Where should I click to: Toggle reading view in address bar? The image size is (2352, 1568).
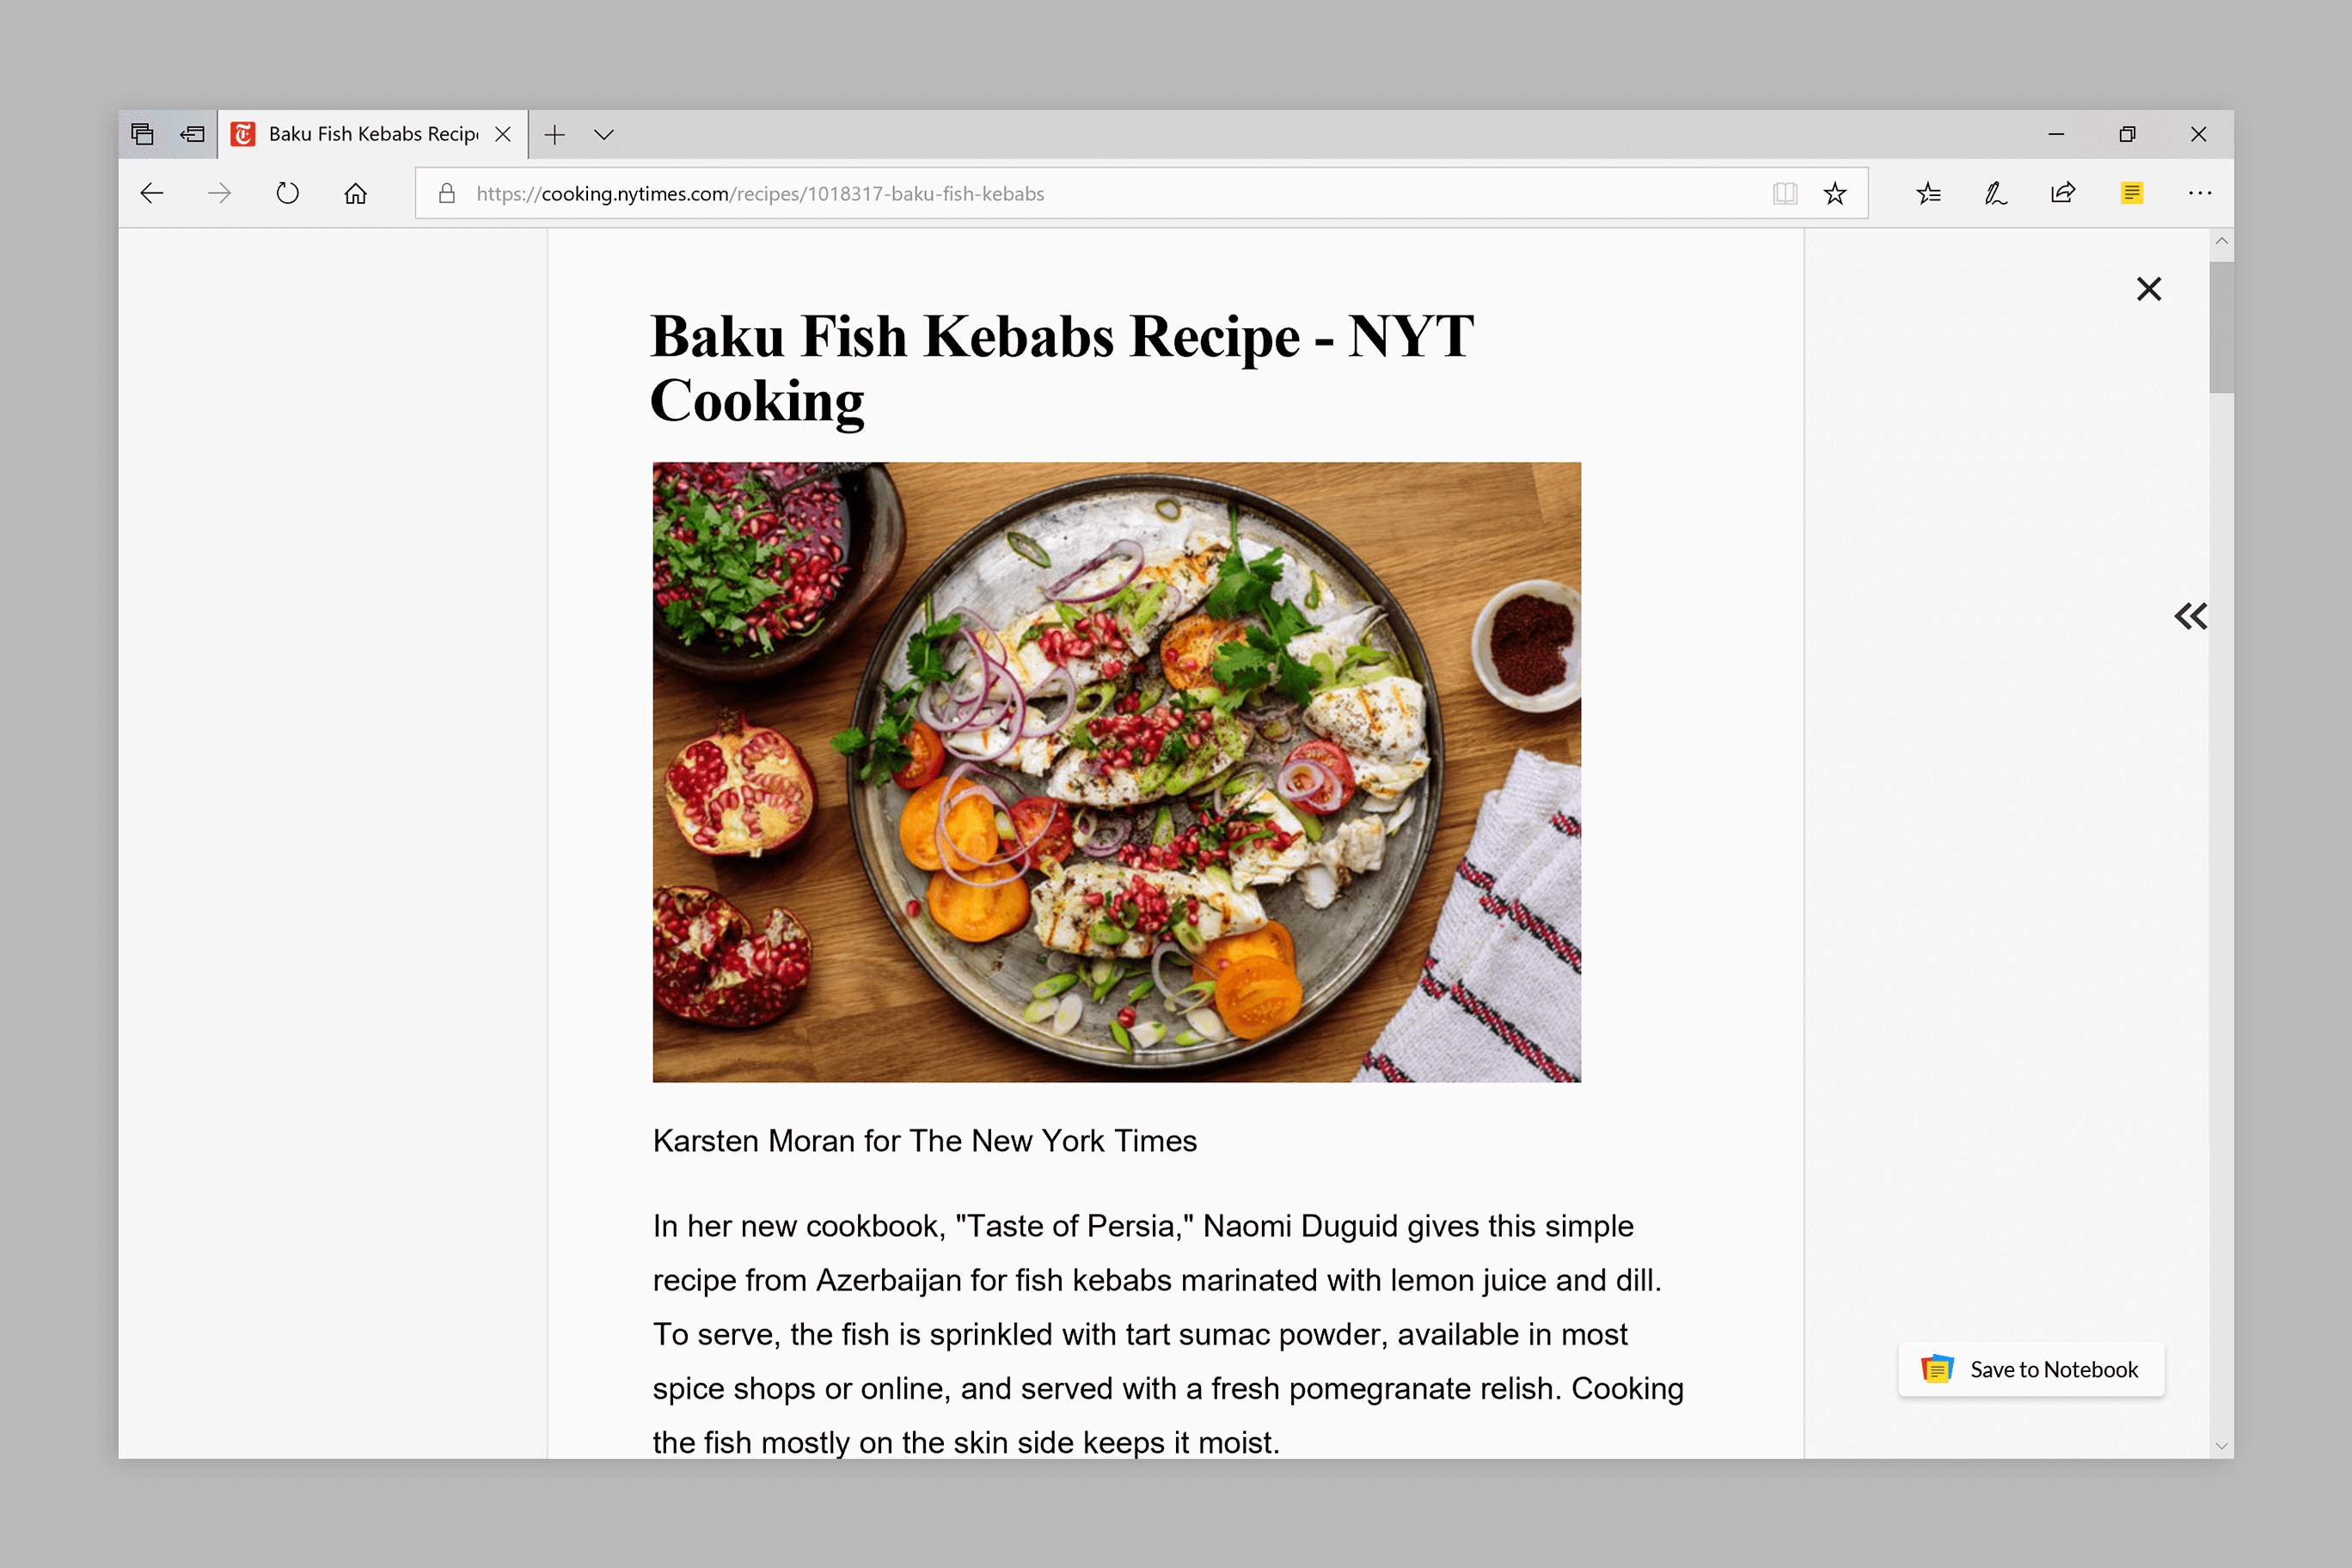[x=1785, y=193]
